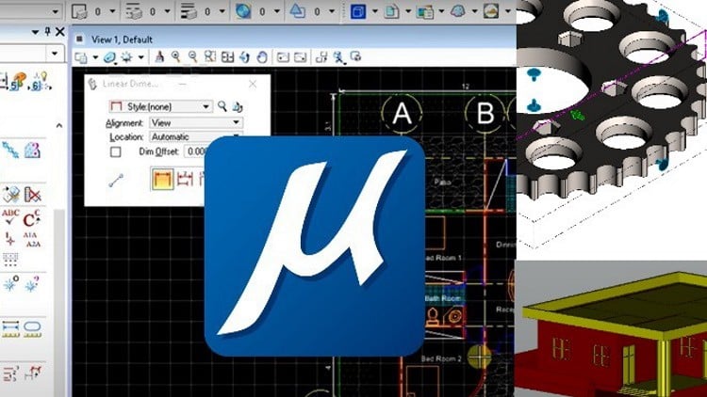The height and width of the screenshot is (397, 707).
Task: Open the dimension style browse magnifier
Action: coord(222,106)
